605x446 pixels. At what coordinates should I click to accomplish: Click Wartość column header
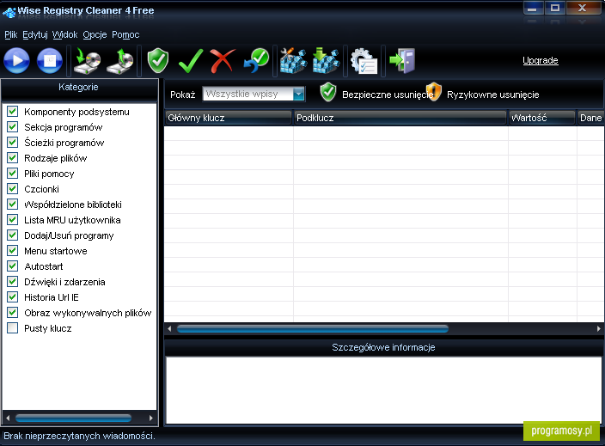(541, 118)
